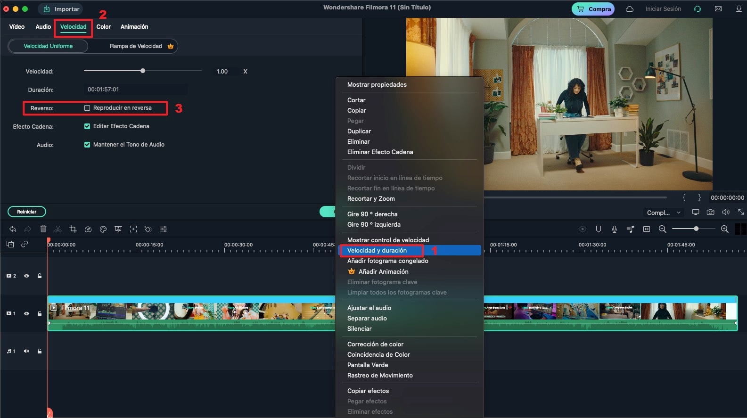
Task: Click the Compra button
Action: (x=593, y=9)
